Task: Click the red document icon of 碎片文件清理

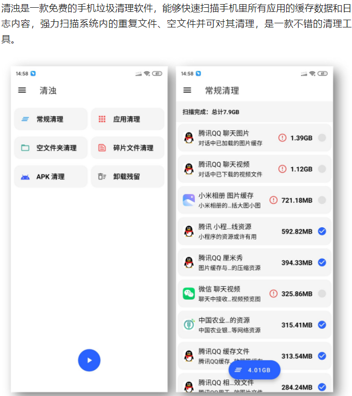Action: click(x=102, y=148)
